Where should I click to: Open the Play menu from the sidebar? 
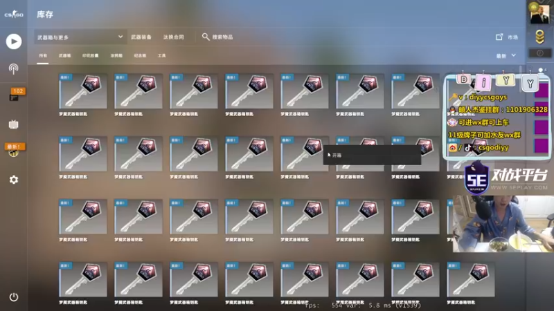(14, 41)
